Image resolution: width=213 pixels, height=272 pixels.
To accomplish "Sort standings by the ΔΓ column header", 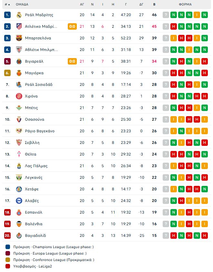I will (141, 5).
